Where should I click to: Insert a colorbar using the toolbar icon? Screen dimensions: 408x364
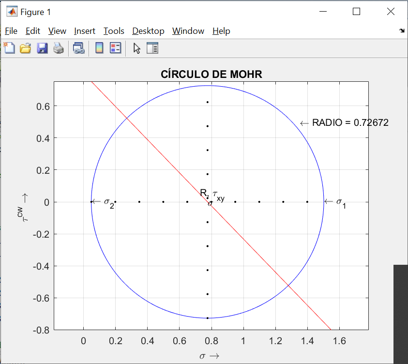pyautogui.click(x=99, y=48)
